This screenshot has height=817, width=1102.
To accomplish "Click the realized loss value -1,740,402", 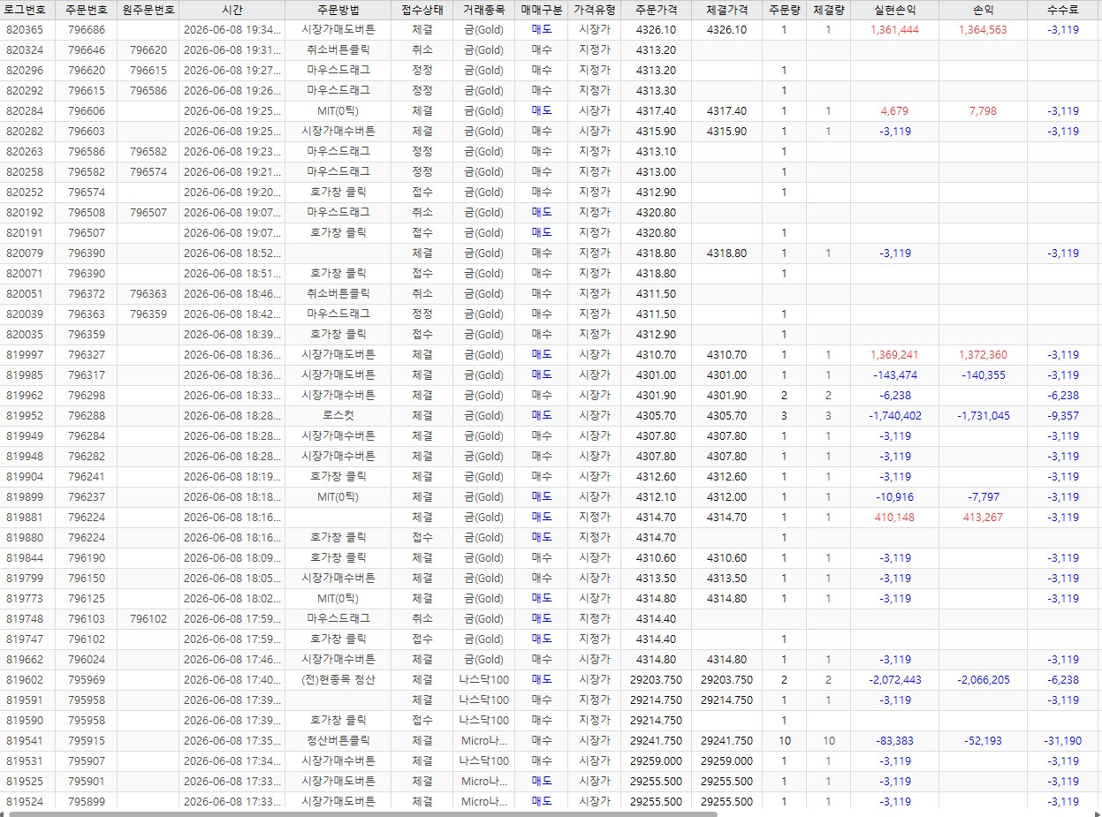I will [894, 415].
